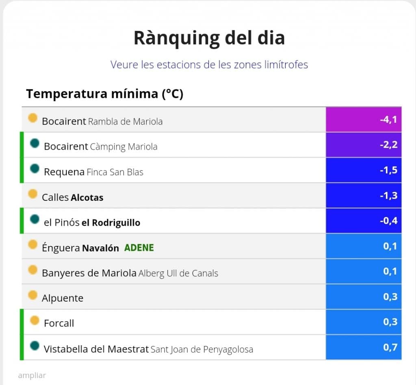Click the teal dot next to Requena
Viewport: 416px width, 385px height.
(35, 169)
